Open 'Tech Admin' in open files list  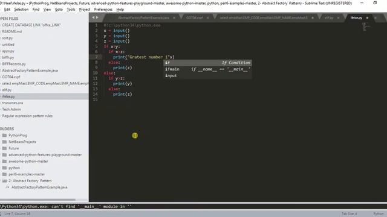tap(11, 110)
